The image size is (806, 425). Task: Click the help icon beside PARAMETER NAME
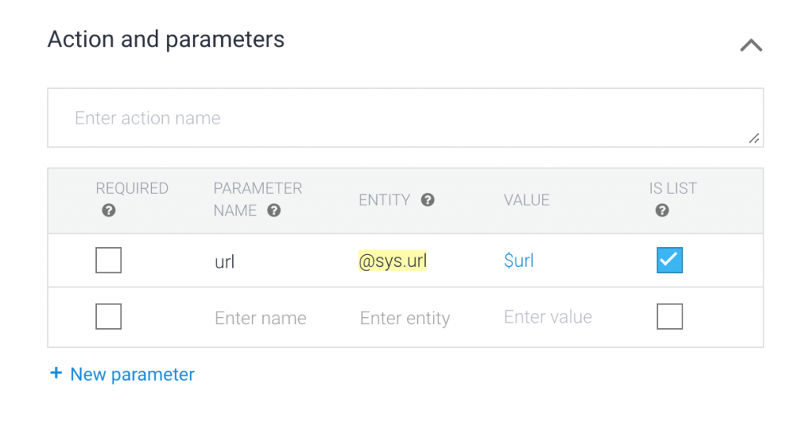click(x=274, y=211)
